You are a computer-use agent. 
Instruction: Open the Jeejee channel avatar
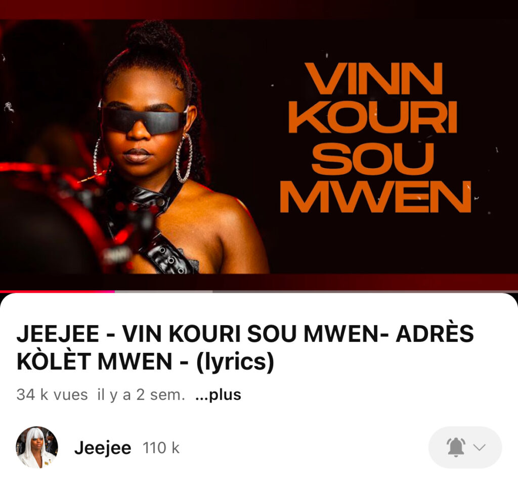click(x=37, y=447)
